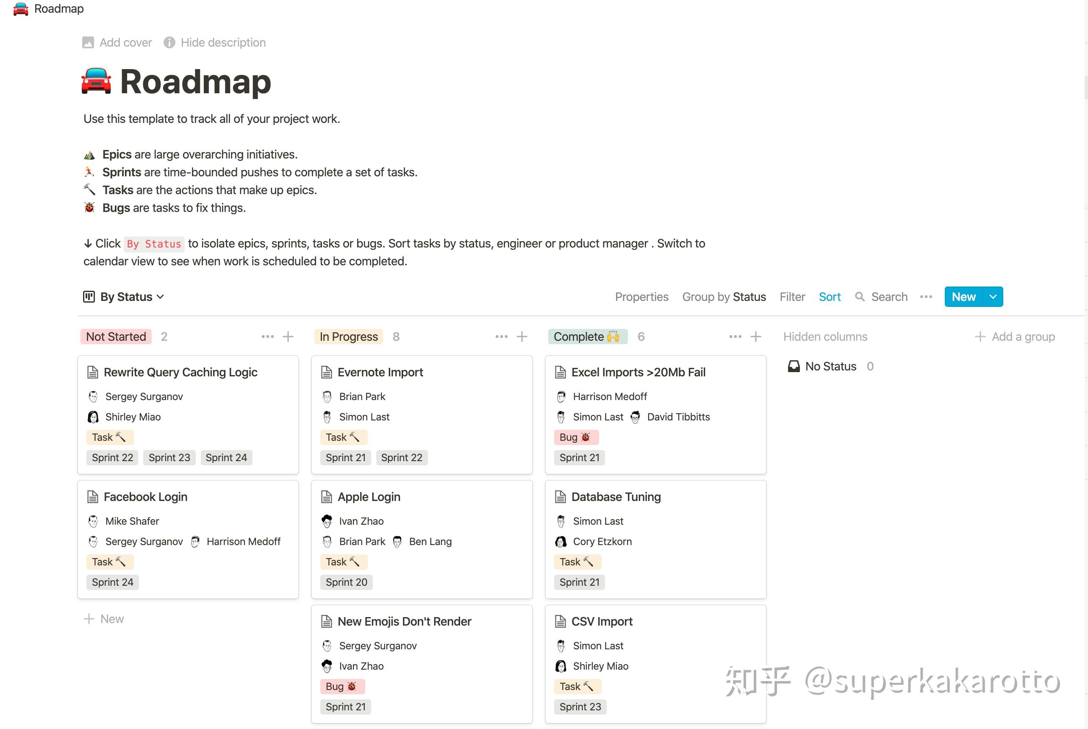Open the Filter menu

point(792,297)
